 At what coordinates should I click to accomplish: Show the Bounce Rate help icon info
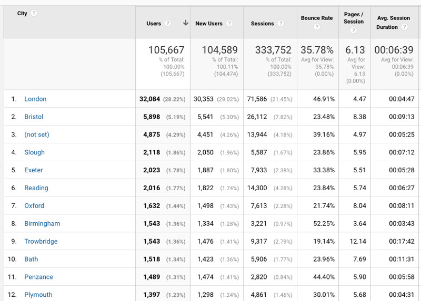click(x=317, y=27)
